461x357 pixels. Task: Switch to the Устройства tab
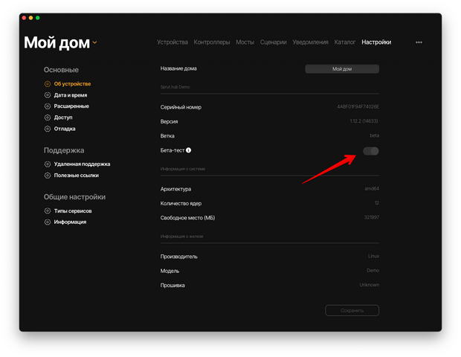tap(173, 42)
